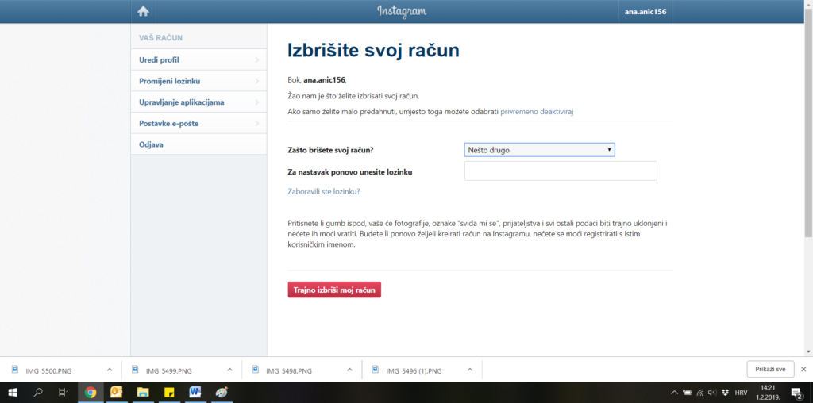Open Sticky Notes from taskbar
The height and width of the screenshot is (403, 813).
tap(169, 392)
